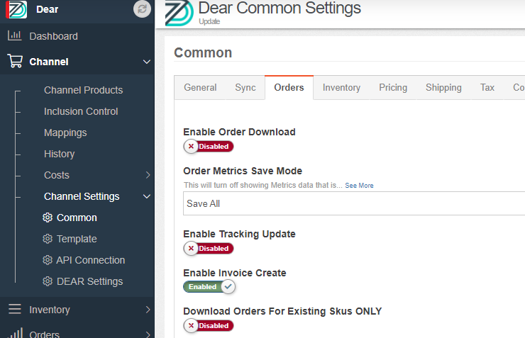The height and width of the screenshot is (338, 525).
Task: Expand the Costs submenu arrow
Action: click(148, 175)
